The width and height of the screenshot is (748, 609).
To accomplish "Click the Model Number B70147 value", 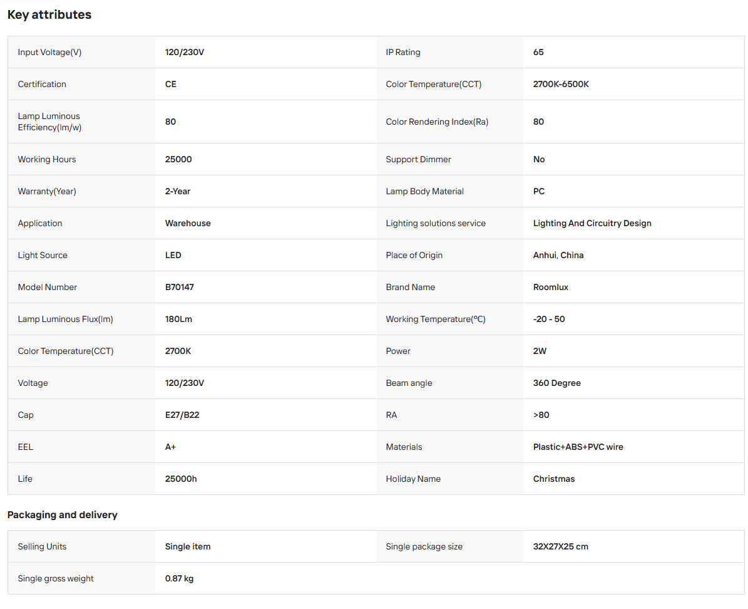I will click(x=180, y=288).
